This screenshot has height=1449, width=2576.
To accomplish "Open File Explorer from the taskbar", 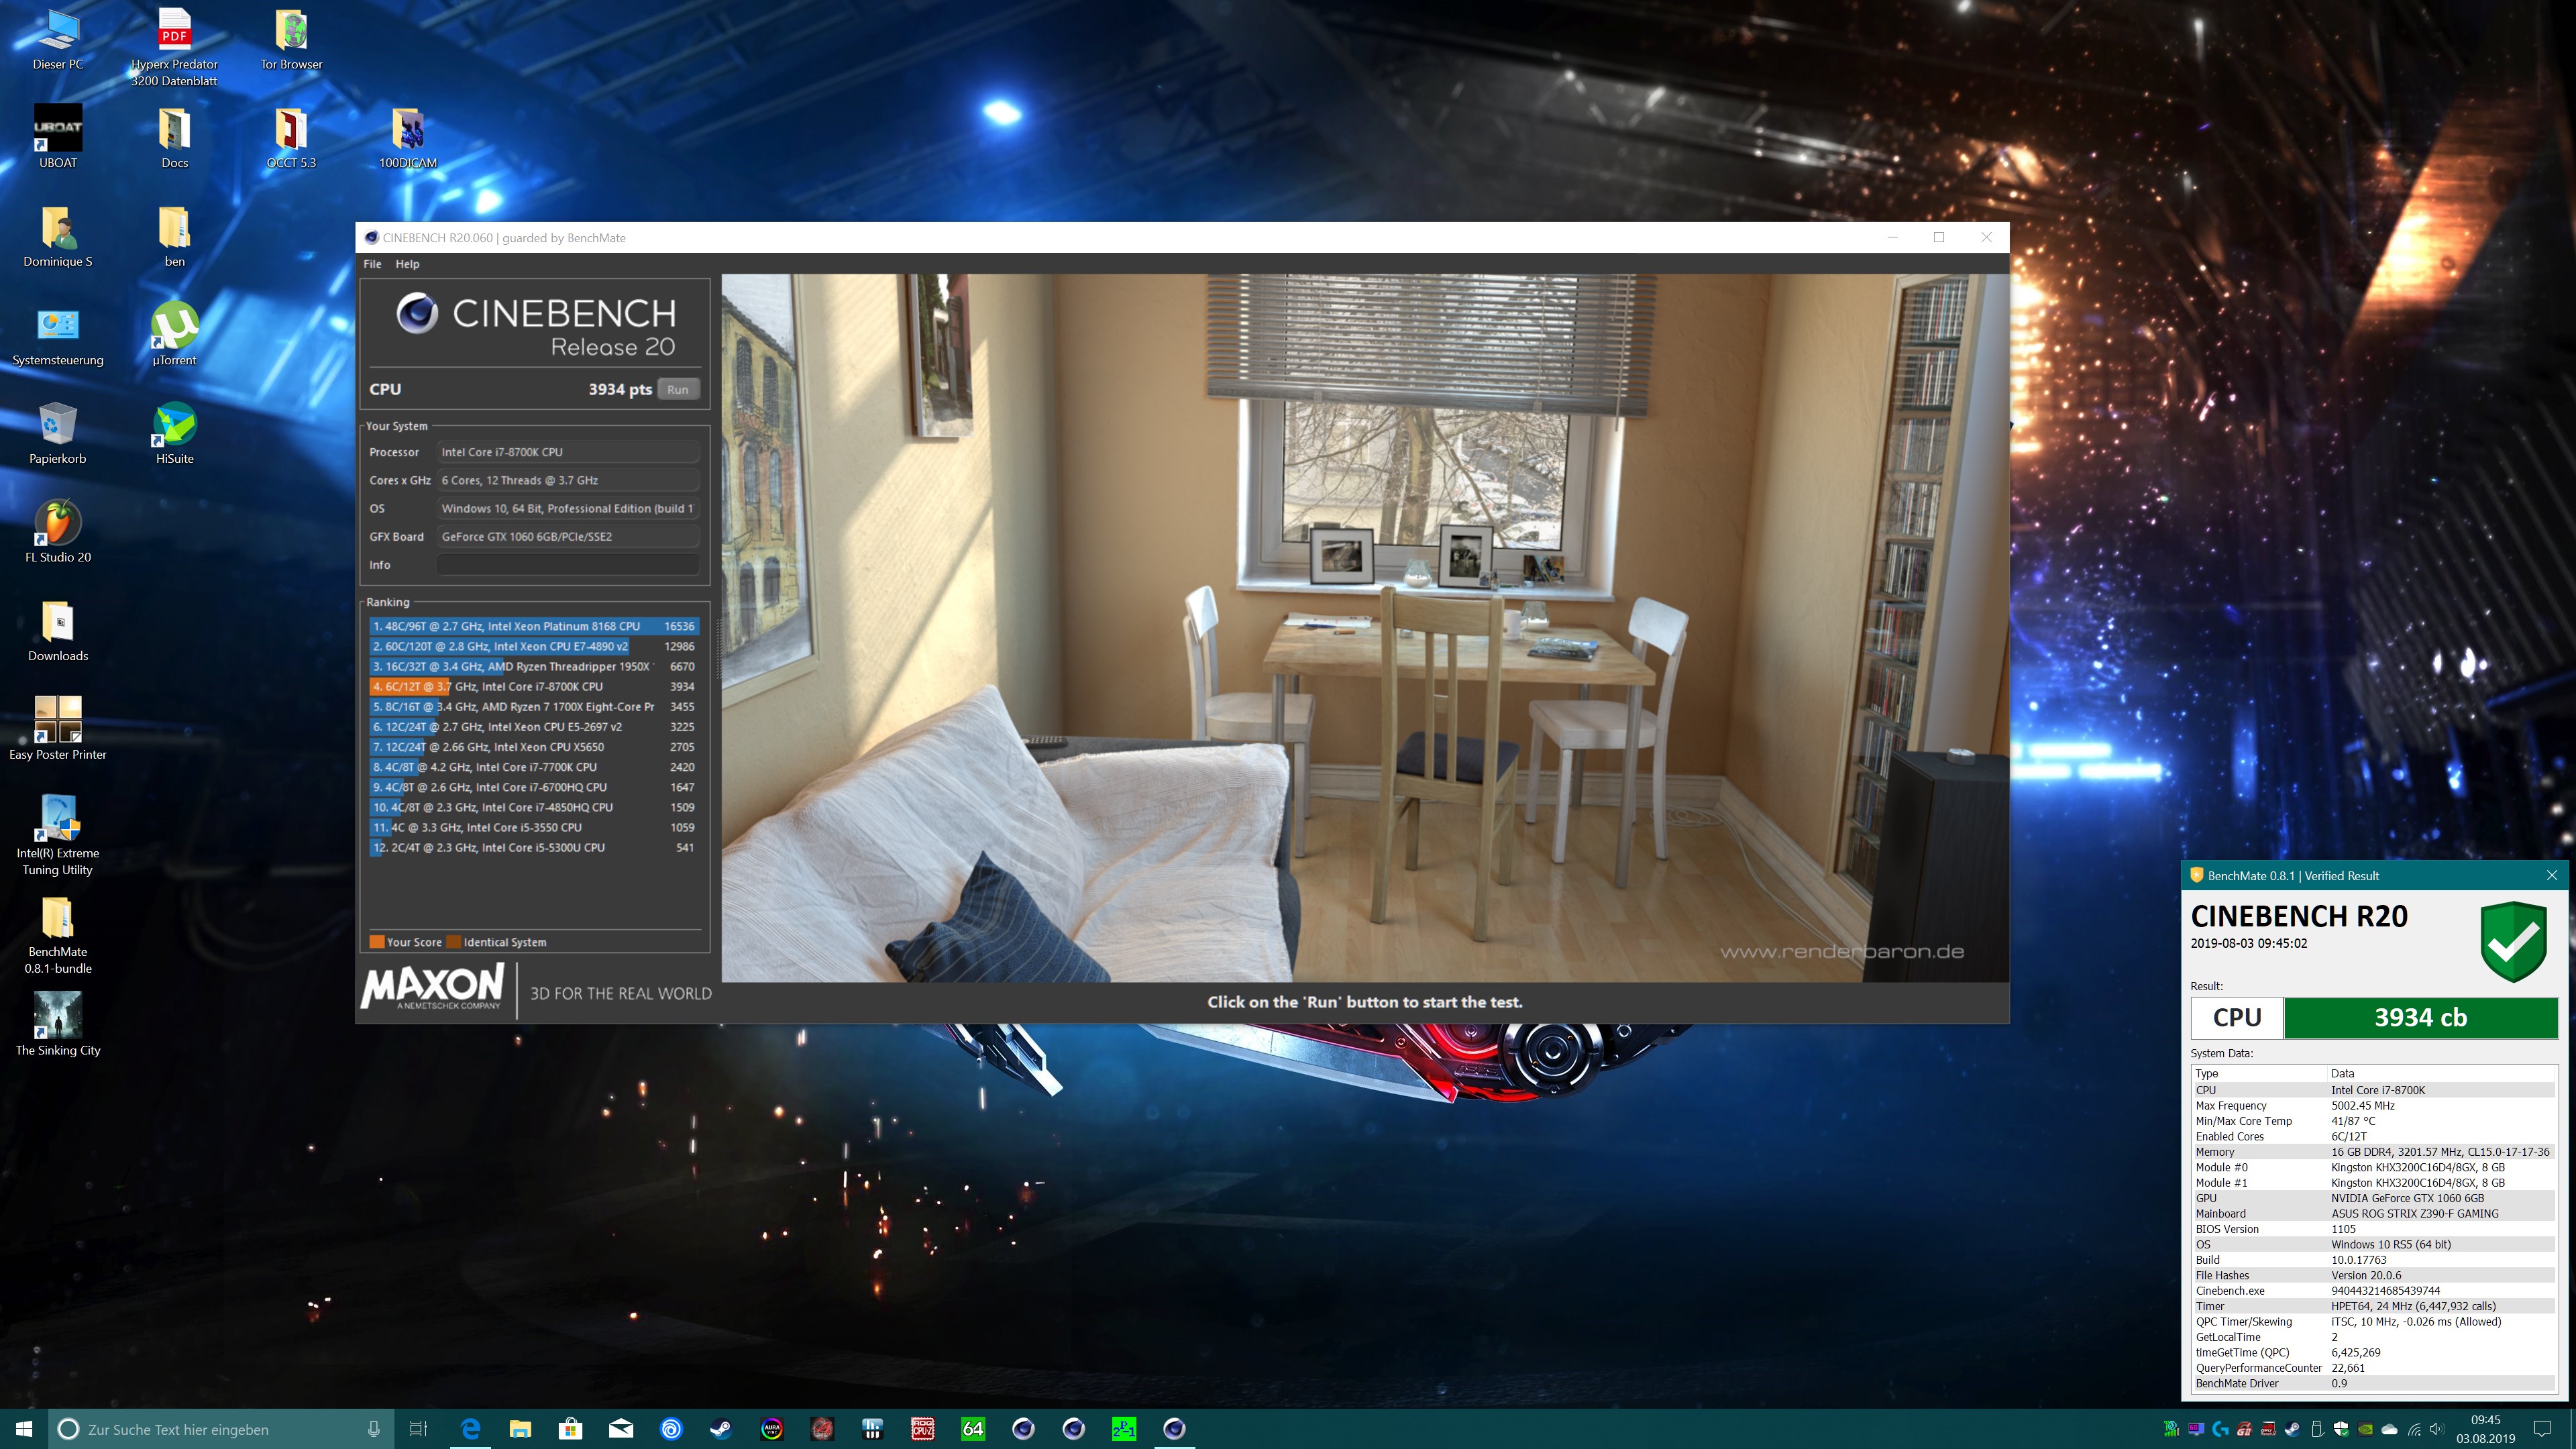I will (520, 1429).
